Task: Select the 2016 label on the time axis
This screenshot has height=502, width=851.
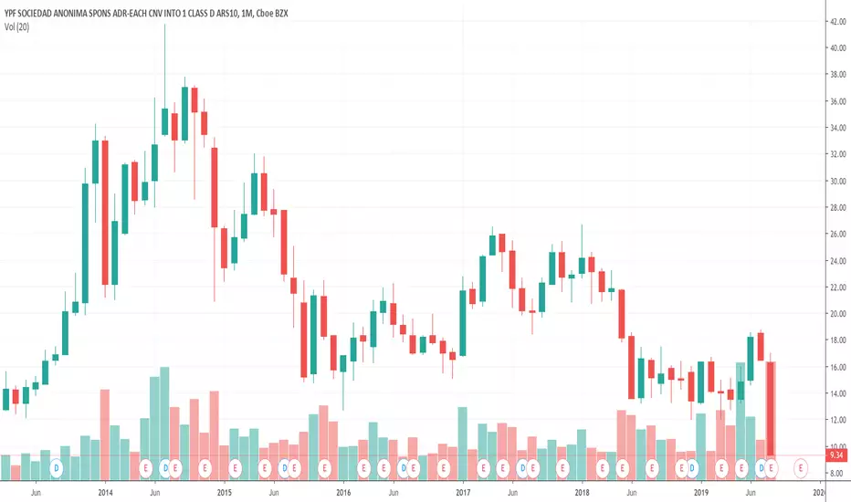Action: tap(343, 493)
